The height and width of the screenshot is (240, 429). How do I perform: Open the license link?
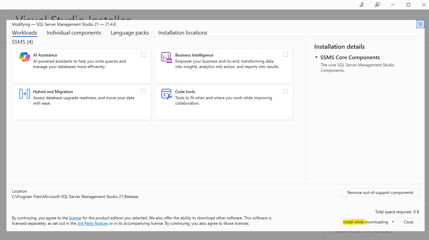point(75,218)
